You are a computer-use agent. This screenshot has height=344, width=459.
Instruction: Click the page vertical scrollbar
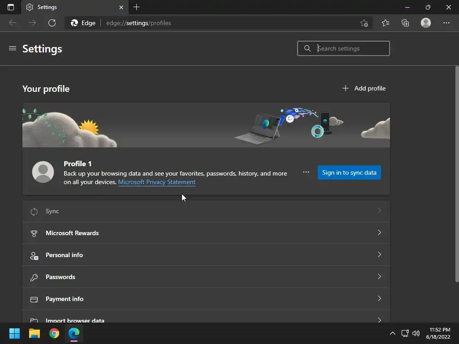(457, 174)
